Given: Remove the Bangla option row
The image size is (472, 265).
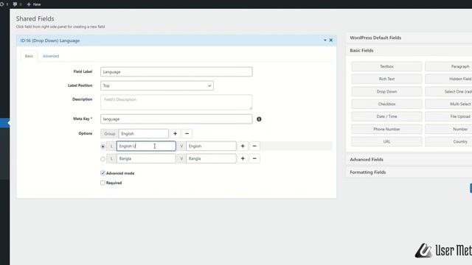Looking at the screenshot, I should tap(254, 159).
